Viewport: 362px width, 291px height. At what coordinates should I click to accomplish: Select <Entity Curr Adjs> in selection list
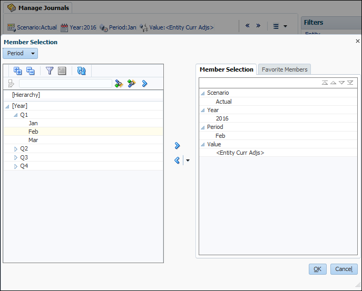tap(240, 153)
